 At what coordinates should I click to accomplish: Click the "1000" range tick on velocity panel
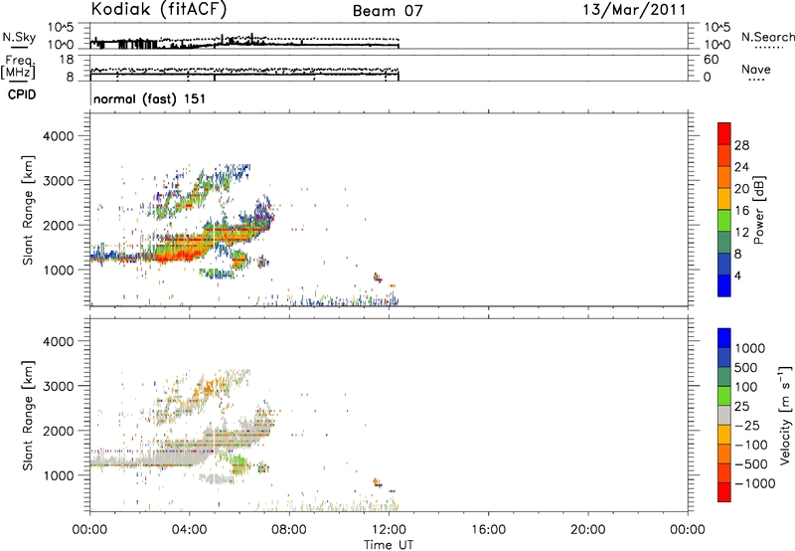click(x=59, y=475)
